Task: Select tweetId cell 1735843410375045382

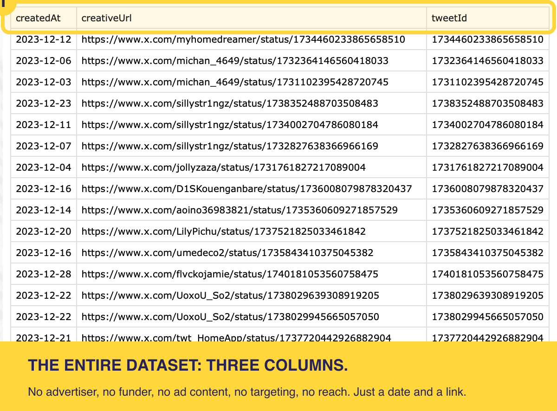Action: point(488,253)
